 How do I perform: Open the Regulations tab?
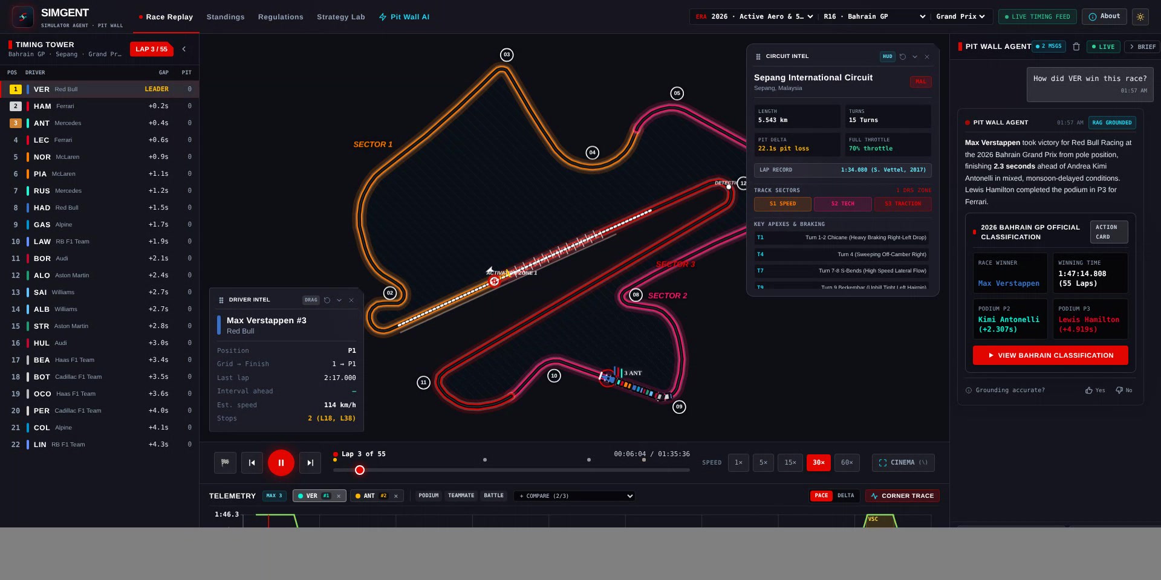[281, 17]
